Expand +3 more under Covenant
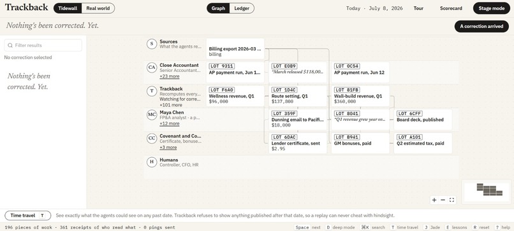 point(168,147)
